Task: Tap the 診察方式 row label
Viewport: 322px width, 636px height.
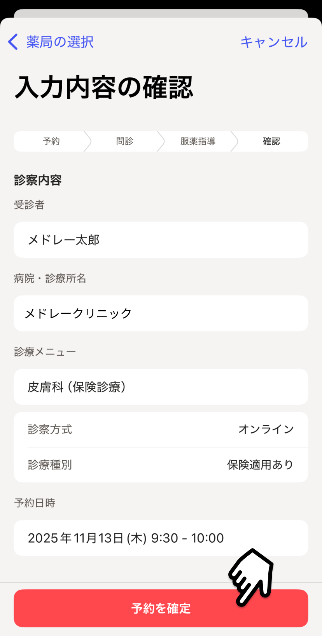Action: tap(50, 430)
